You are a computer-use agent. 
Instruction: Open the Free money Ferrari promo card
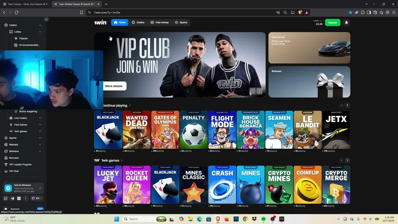click(x=309, y=48)
